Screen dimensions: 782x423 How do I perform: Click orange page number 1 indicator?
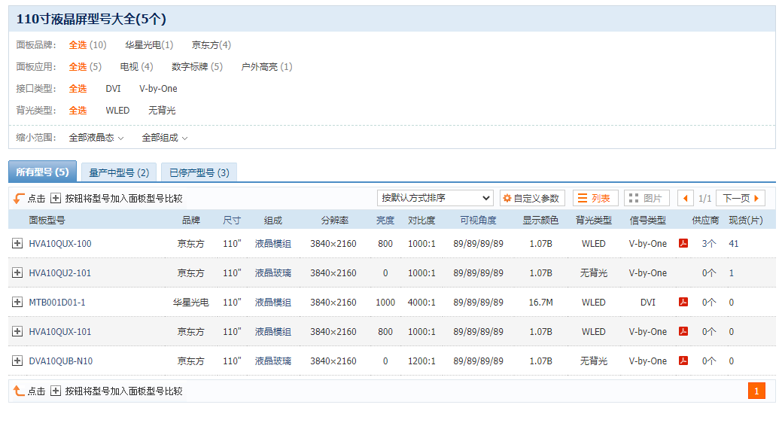(x=756, y=391)
